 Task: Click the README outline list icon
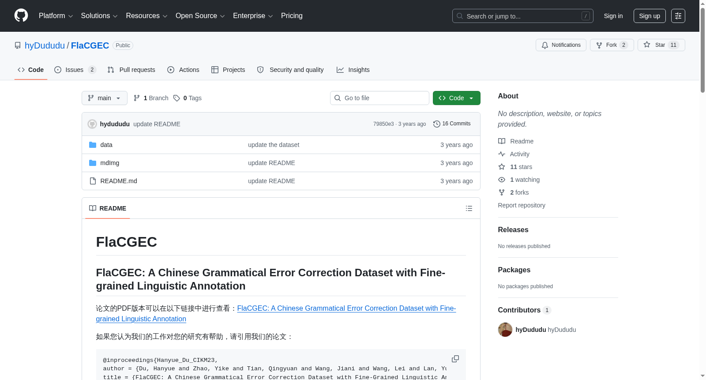(x=469, y=208)
